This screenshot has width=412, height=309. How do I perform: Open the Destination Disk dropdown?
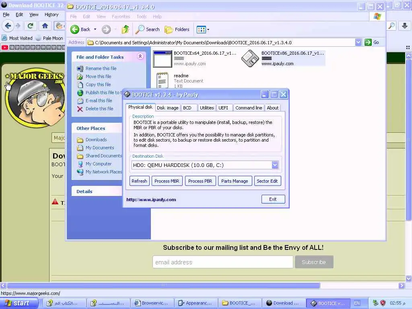point(275,165)
